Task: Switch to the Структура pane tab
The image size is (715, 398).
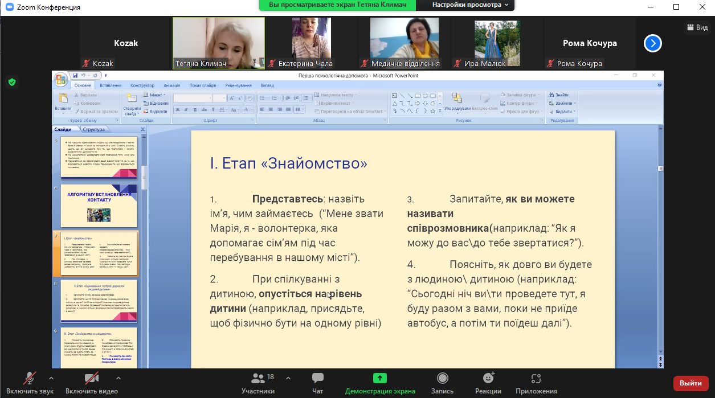Action: pyautogui.click(x=93, y=130)
